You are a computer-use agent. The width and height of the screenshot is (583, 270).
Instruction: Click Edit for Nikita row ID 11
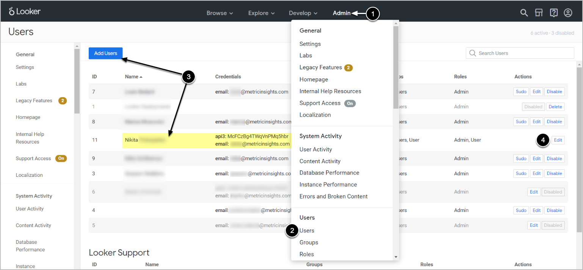(x=558, y=140)
